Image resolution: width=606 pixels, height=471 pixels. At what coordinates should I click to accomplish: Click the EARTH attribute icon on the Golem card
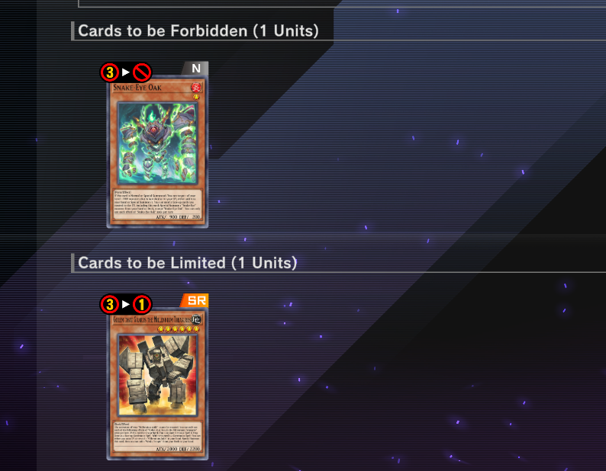pos(196,319)
